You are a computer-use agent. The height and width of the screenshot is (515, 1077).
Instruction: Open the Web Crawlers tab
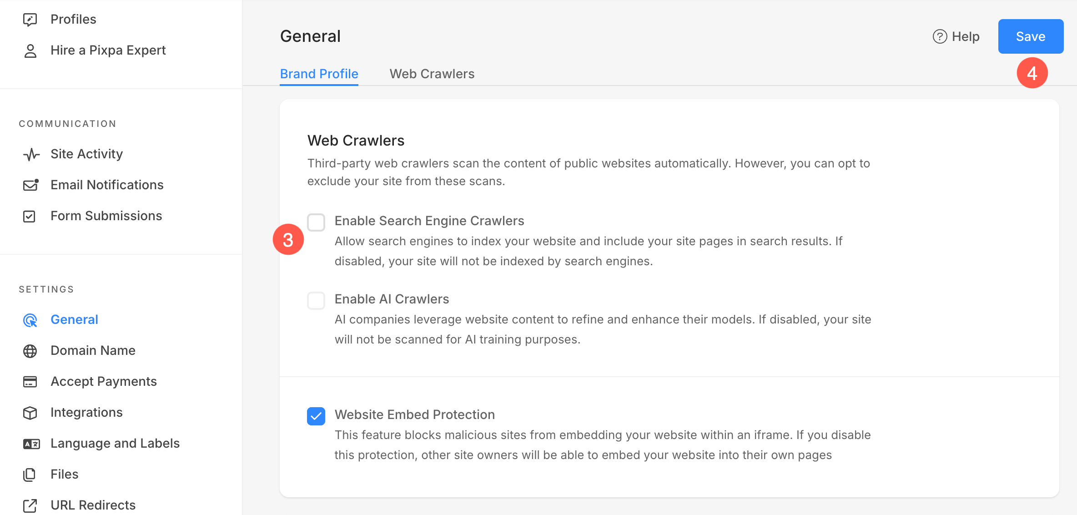pos(432,74)
